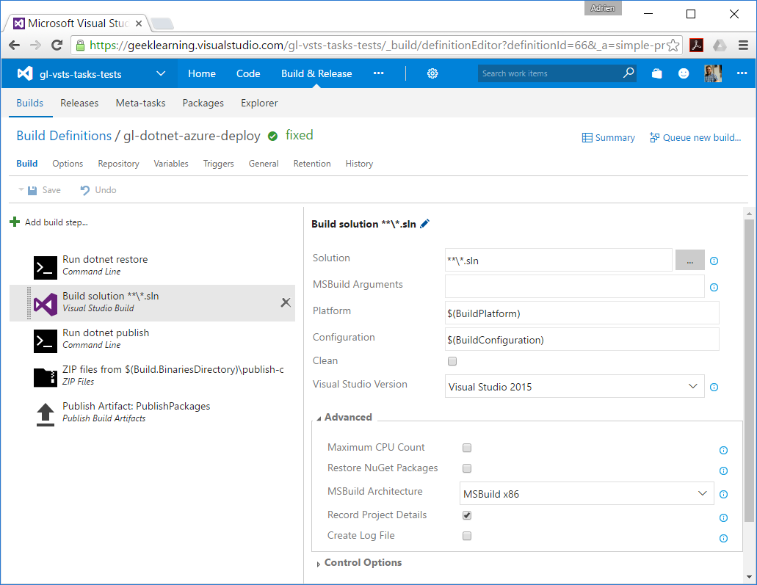Open the settings gear icon
This screenshot has width=757, height=585.
tap(432, 73)
